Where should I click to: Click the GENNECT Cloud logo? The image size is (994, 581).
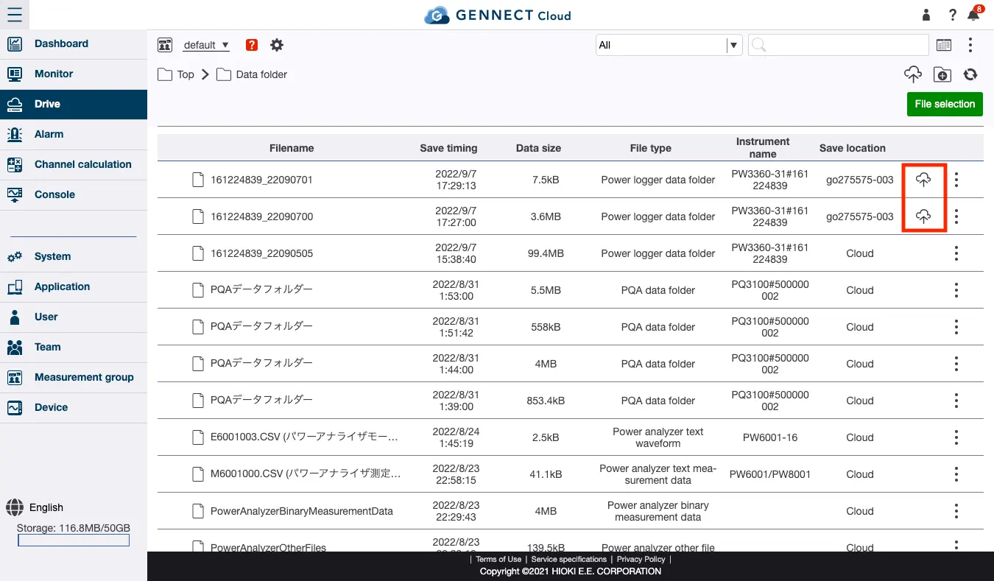tap(497, 15)
